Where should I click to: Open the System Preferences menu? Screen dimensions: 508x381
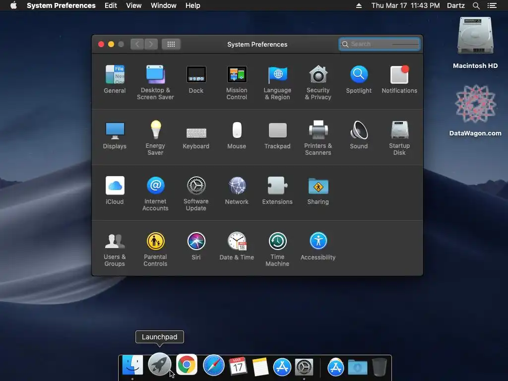(x=61, y=5)
